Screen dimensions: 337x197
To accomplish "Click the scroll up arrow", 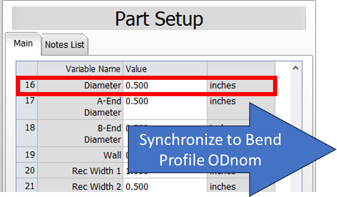I will tap(295, 68).
